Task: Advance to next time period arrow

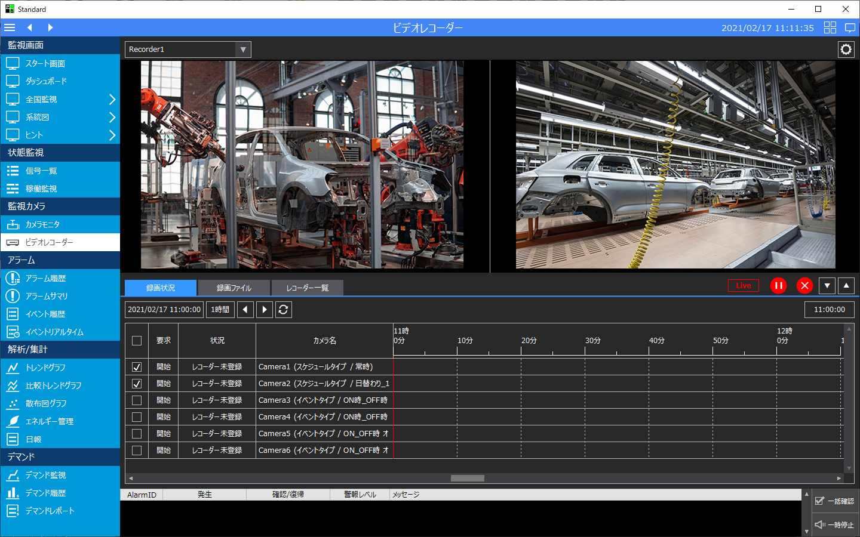Action: [x=264, y=310]
